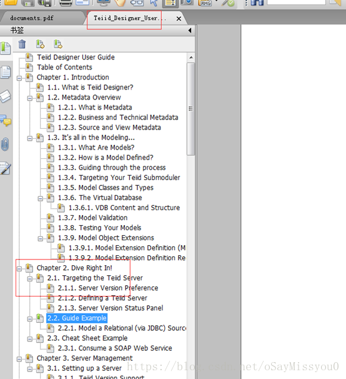Click the Snapshot camera icon in the toolbar
This screenshot has width=346, height=379.
click(187, 3)
